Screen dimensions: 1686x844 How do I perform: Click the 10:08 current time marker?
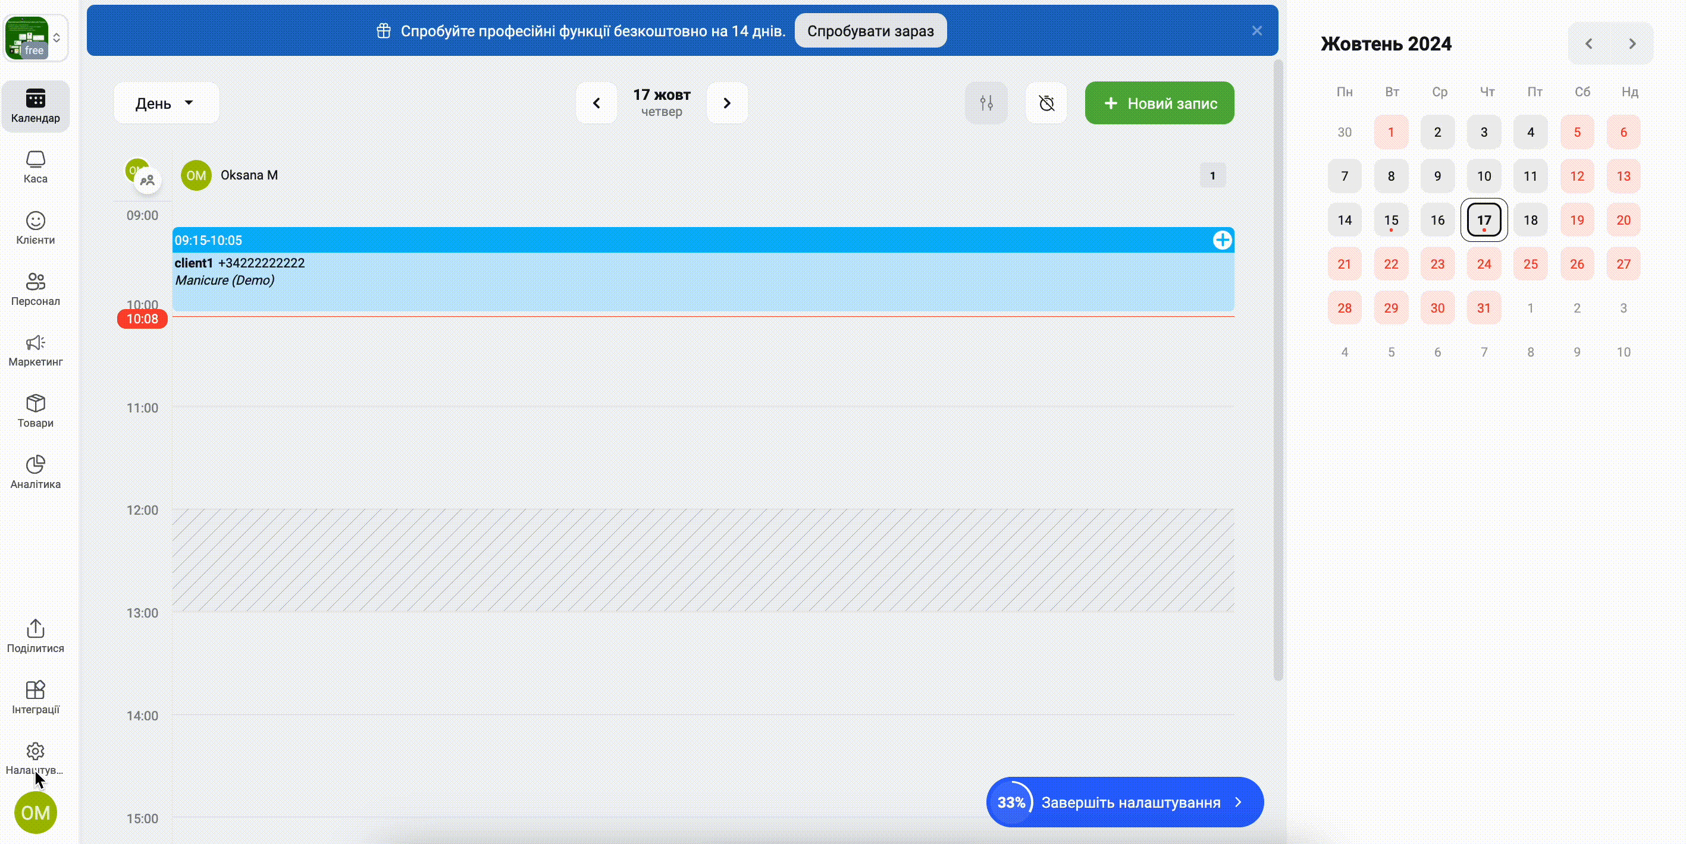pos(142,319)
